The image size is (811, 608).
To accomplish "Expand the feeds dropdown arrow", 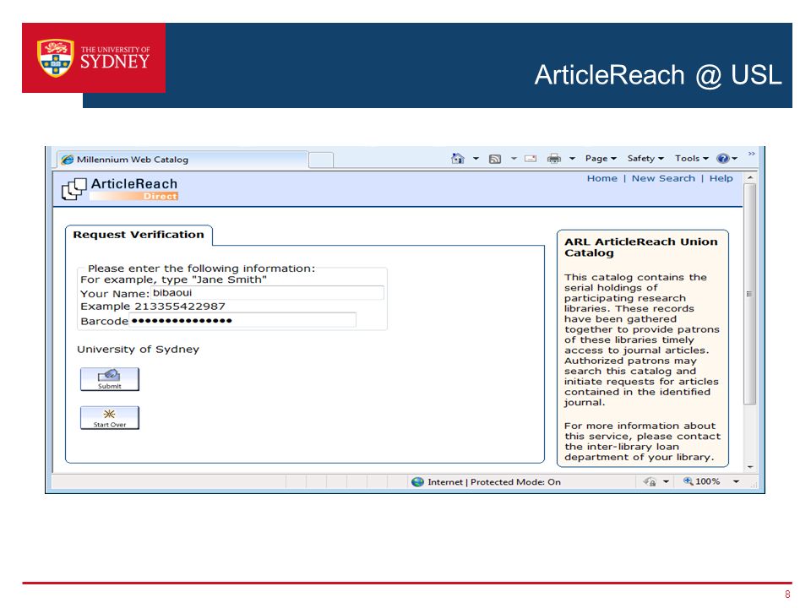I will pyautogui.click(x=514, y=159).
